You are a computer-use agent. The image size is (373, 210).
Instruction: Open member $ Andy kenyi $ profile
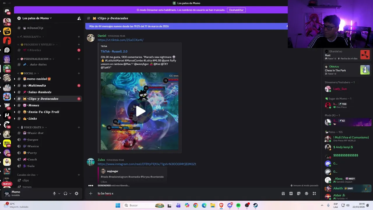tap(347, 147)
